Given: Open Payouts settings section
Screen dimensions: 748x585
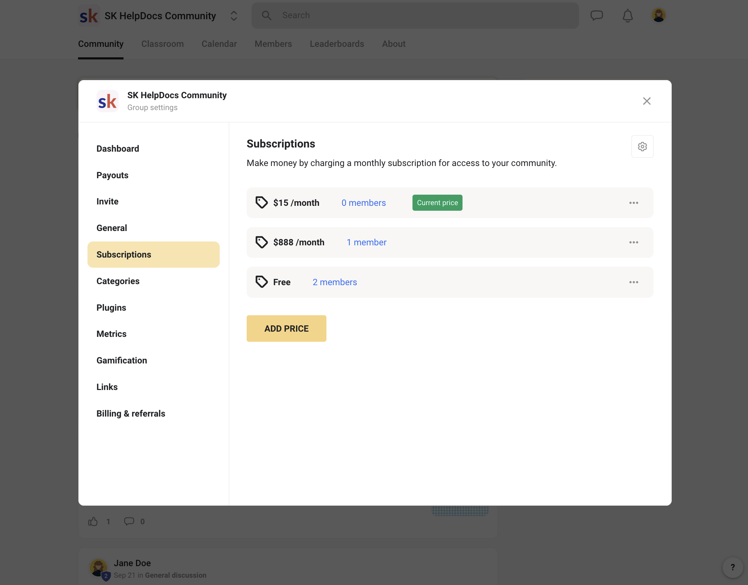Looking at the screenshot, I should (x=154, y=175).
